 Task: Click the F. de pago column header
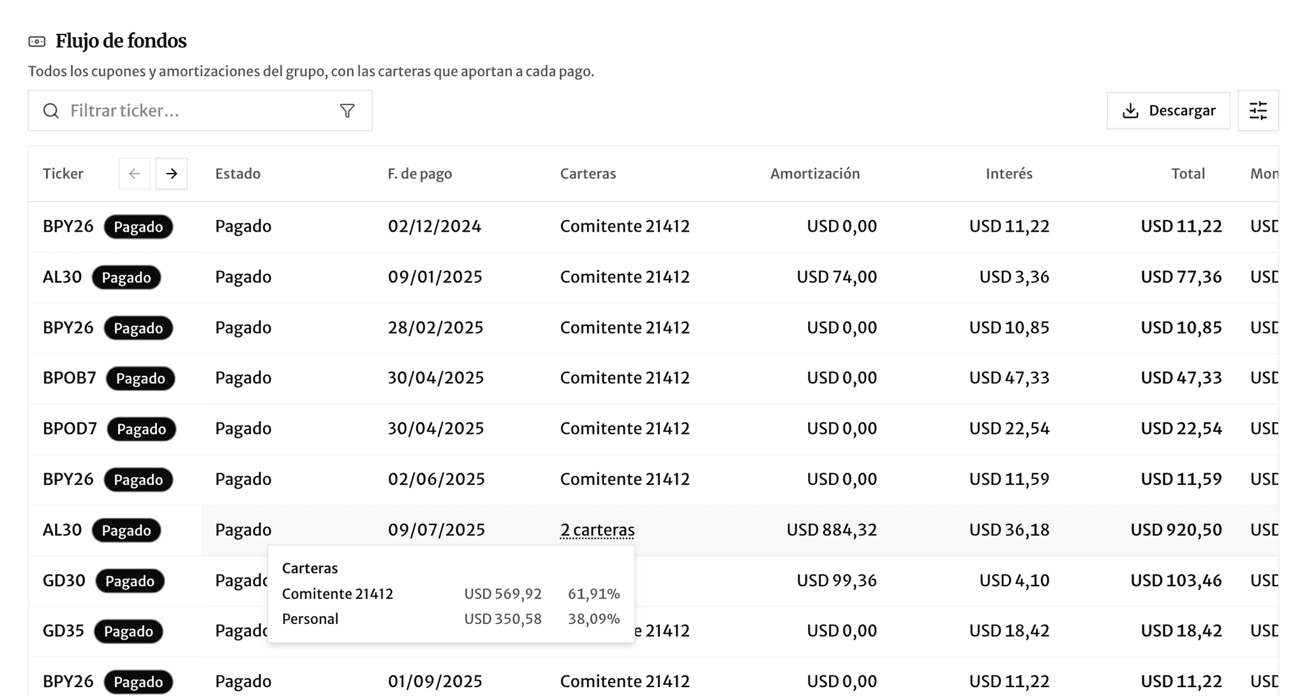[x=419, y=174]
